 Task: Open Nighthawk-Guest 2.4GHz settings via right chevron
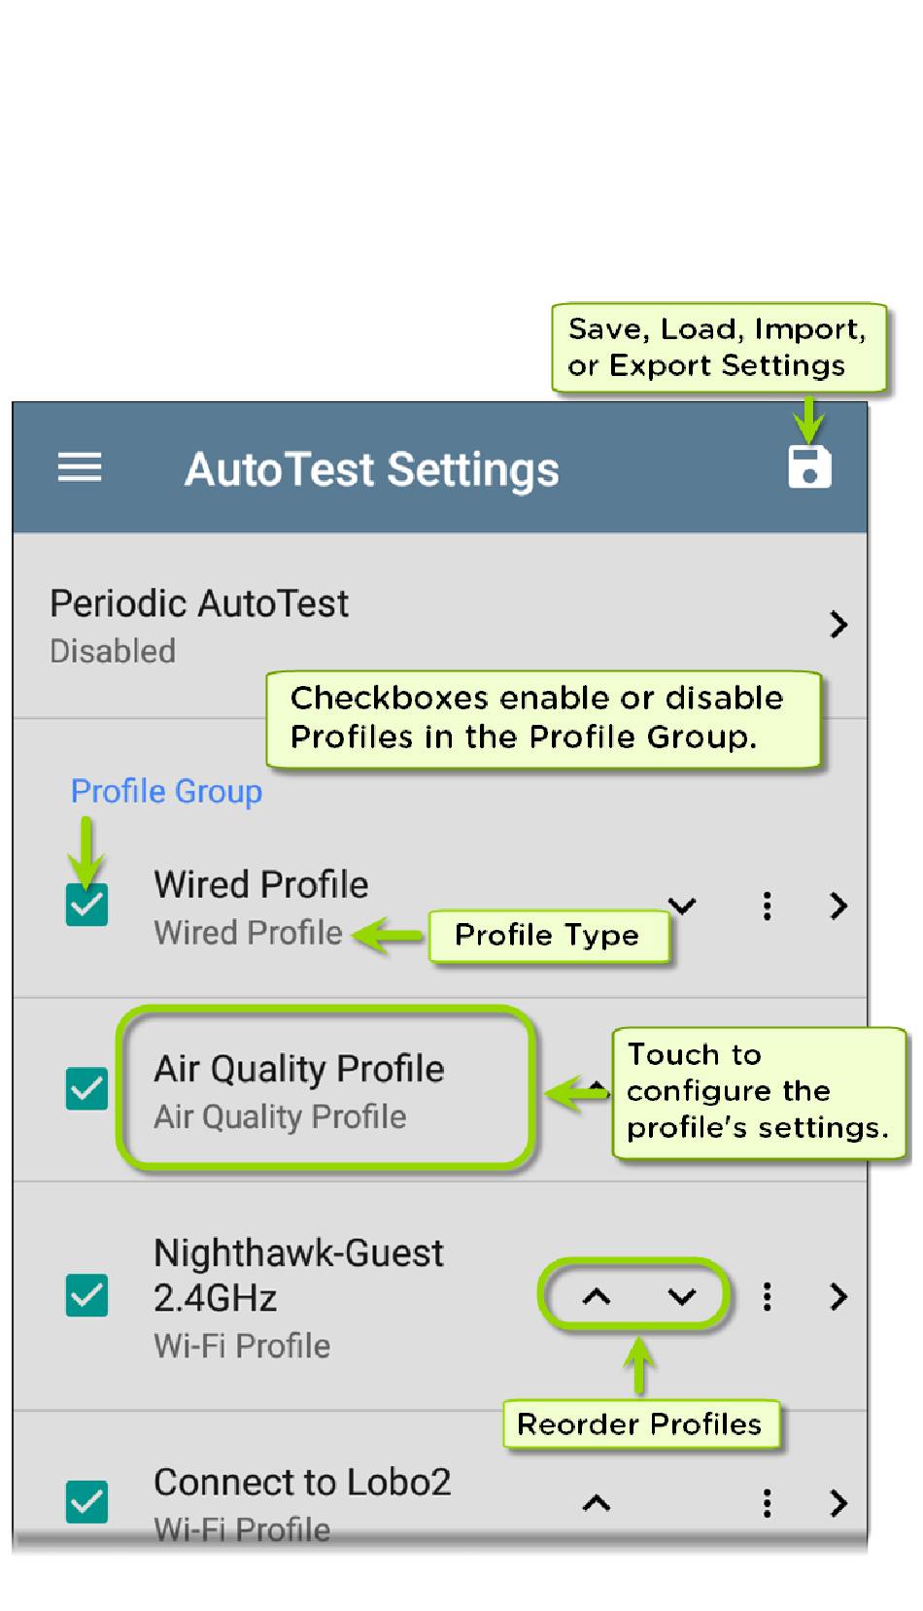tap(838, 1296)
